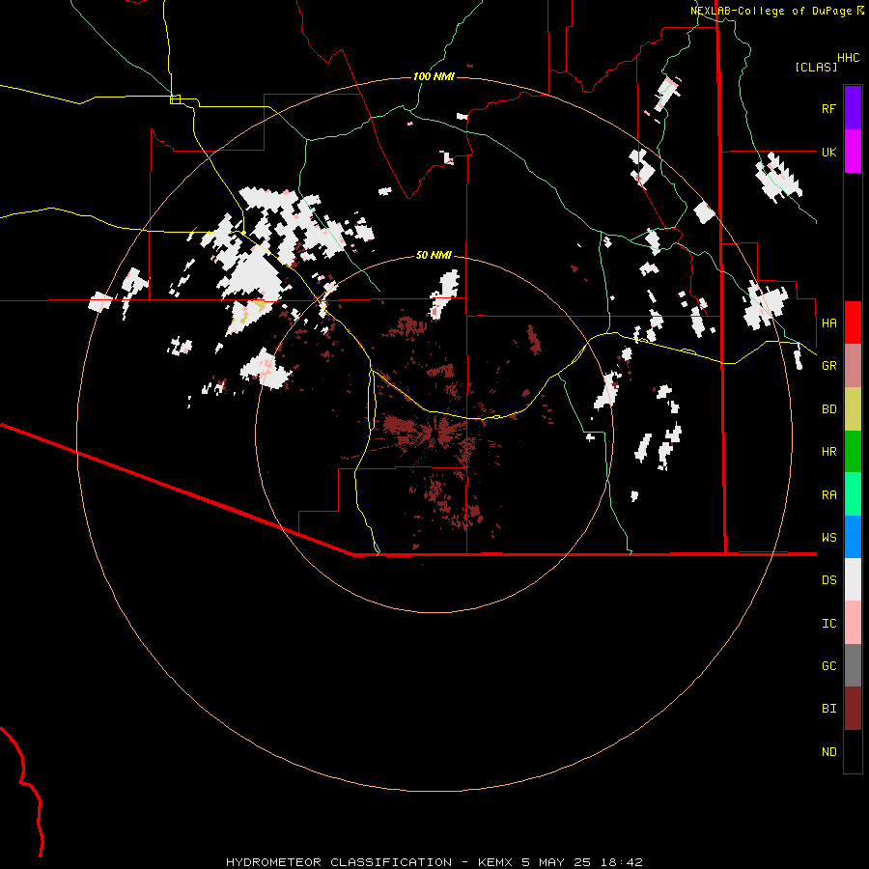The height and width of the screenshot is (869, 869).
Task: Select the BD yellow legend block
Action: [x=853, y=409]
